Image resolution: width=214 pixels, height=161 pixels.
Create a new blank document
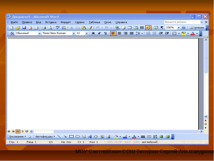[12, 28]
